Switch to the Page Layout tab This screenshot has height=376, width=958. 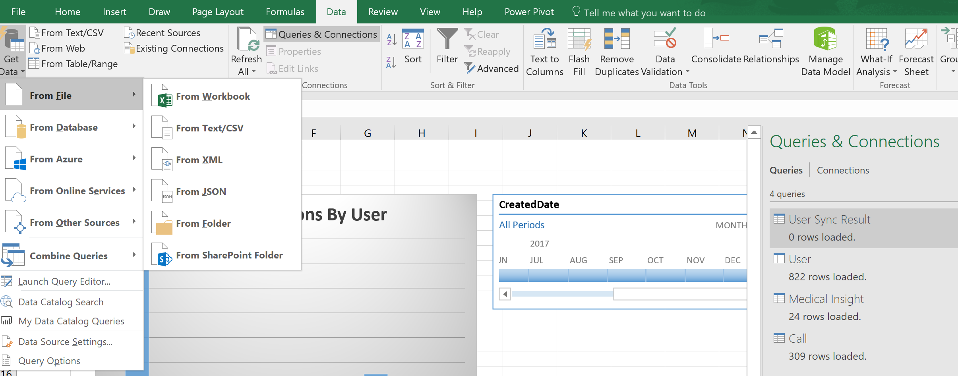218,12
